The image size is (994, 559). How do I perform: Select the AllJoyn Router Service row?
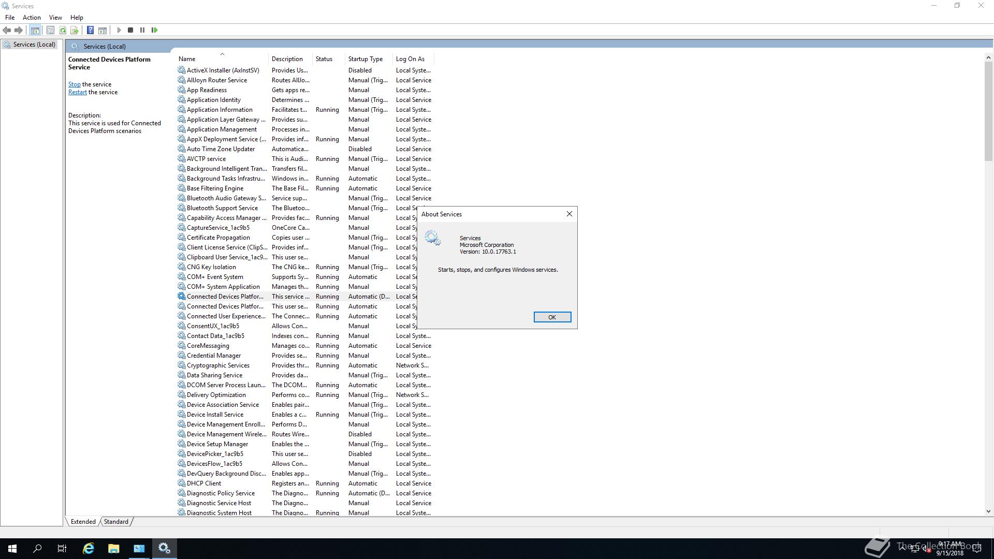pyautogui.click(x=305, y=80)
